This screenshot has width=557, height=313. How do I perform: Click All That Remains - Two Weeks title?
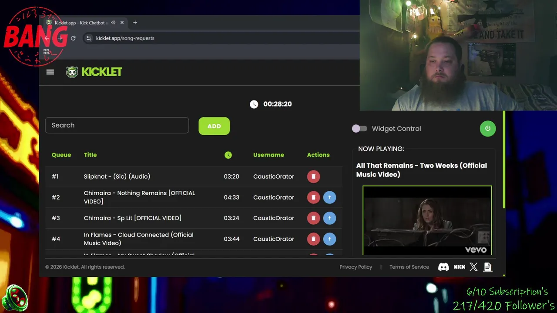pyautogui.click(x=421, y=170)
